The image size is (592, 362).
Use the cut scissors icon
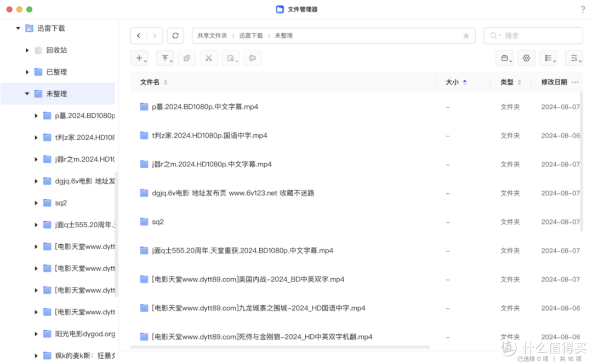(208, 58)
